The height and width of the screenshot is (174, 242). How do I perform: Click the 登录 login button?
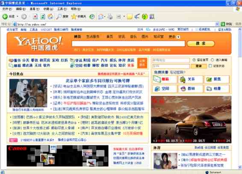click(x=199, y=66)
